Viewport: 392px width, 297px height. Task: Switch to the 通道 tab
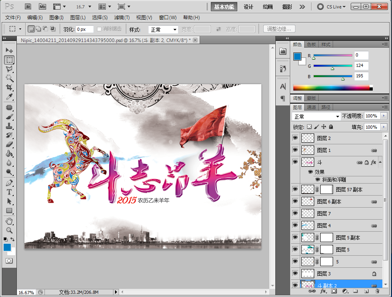(x=311, y=107)
